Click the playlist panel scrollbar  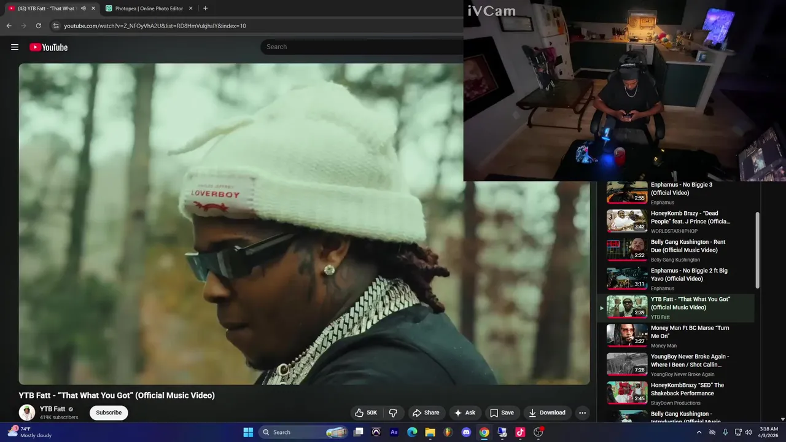[758, 250]
